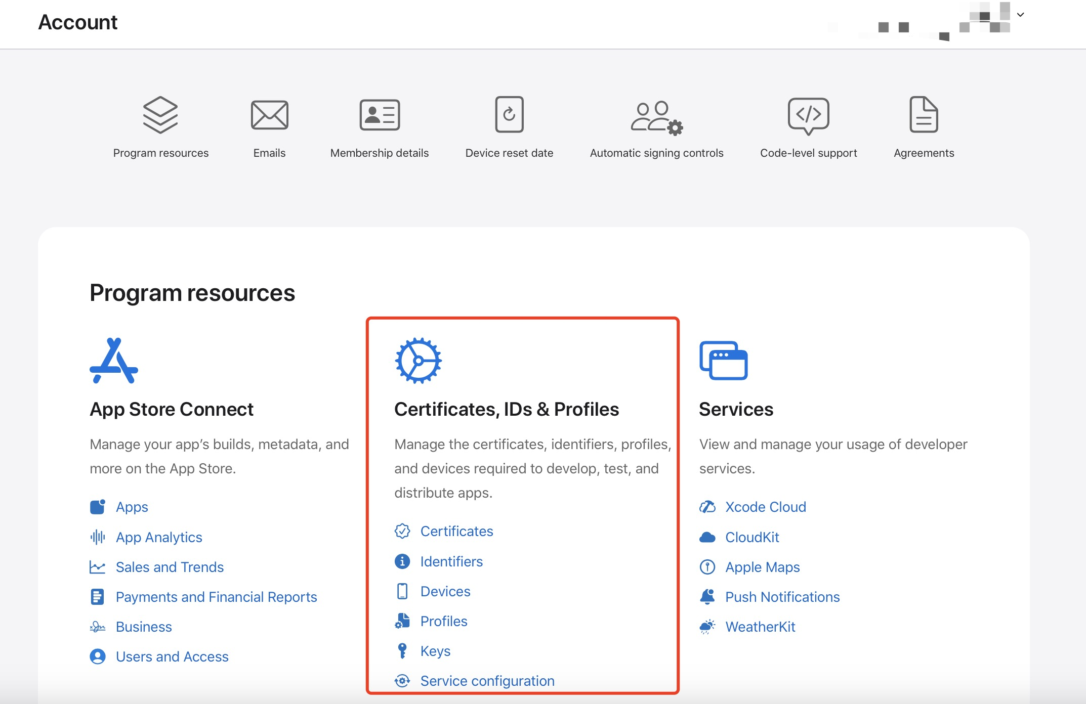The image size is (1086, 704).
Task: Click the Certificates seal badge icon
Action: coord(402,531)
